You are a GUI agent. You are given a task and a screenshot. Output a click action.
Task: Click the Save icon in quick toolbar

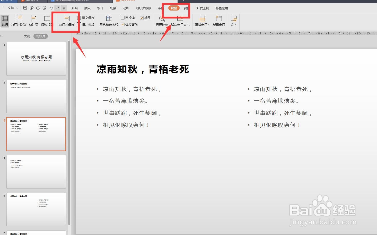point(25,8)
